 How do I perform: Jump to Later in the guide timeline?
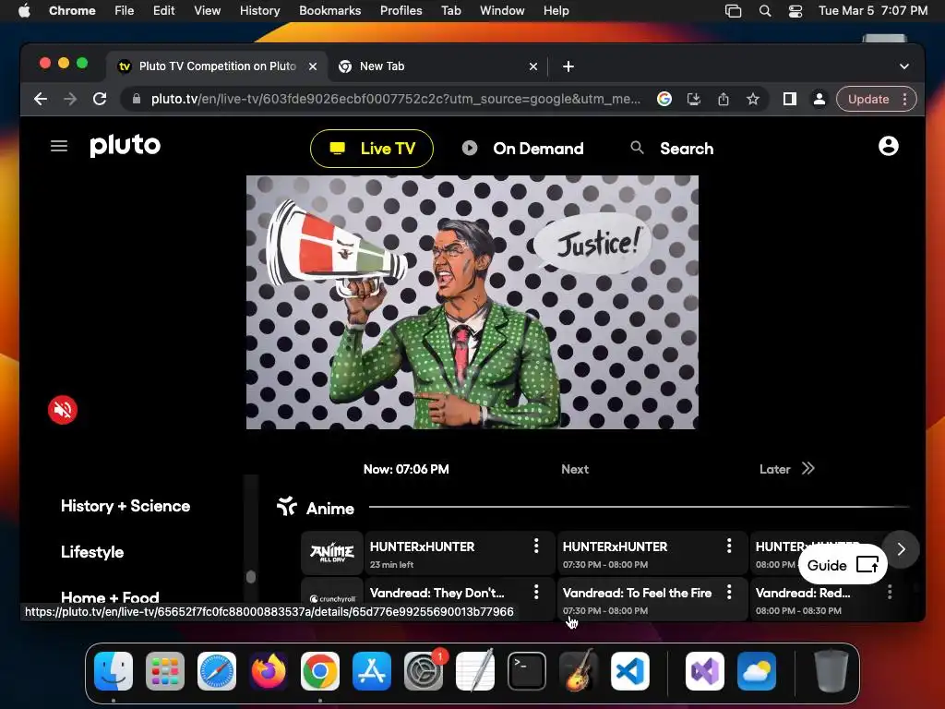click(787, 469)
